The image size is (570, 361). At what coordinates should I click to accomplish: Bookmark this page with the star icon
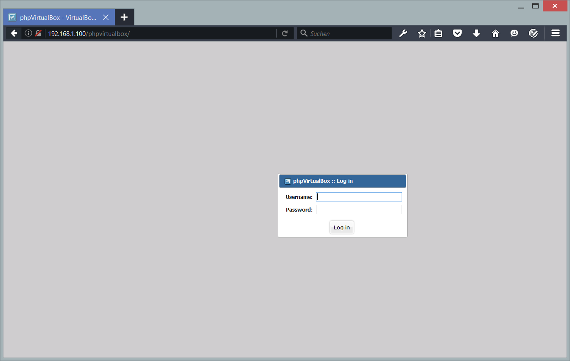click(422, 33)
